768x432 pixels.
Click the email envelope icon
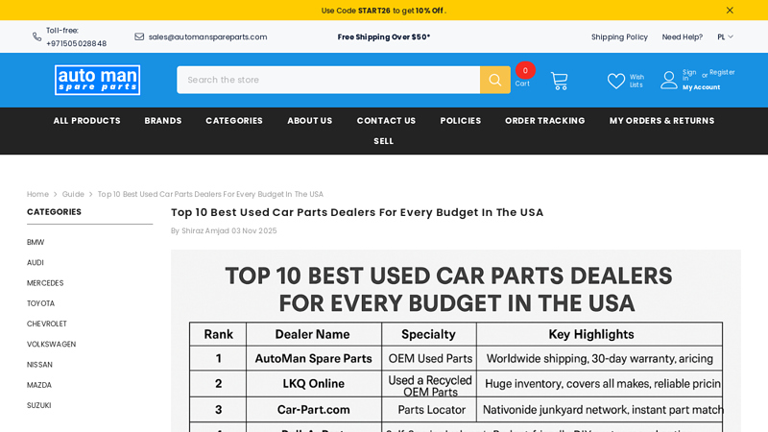[139, 36]
